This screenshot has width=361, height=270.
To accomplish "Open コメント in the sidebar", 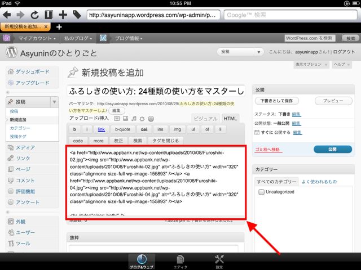I will tap(25, 181).
